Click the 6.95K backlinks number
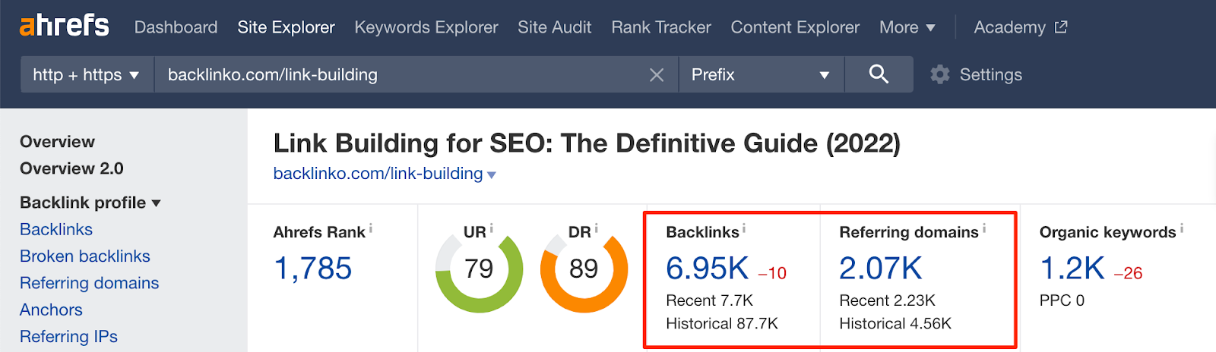Viewport: 1216px width, 352px height. click(x=708, y=269)
